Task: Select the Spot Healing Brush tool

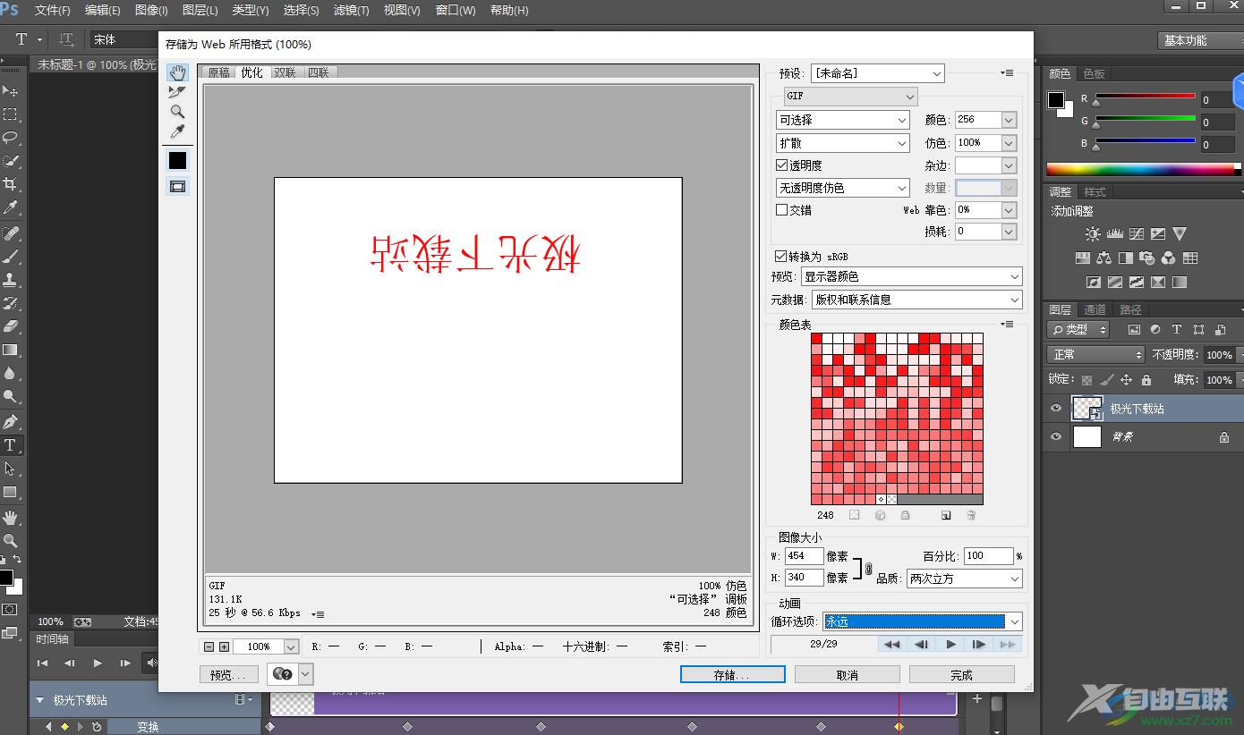Action: click(11, 232)
